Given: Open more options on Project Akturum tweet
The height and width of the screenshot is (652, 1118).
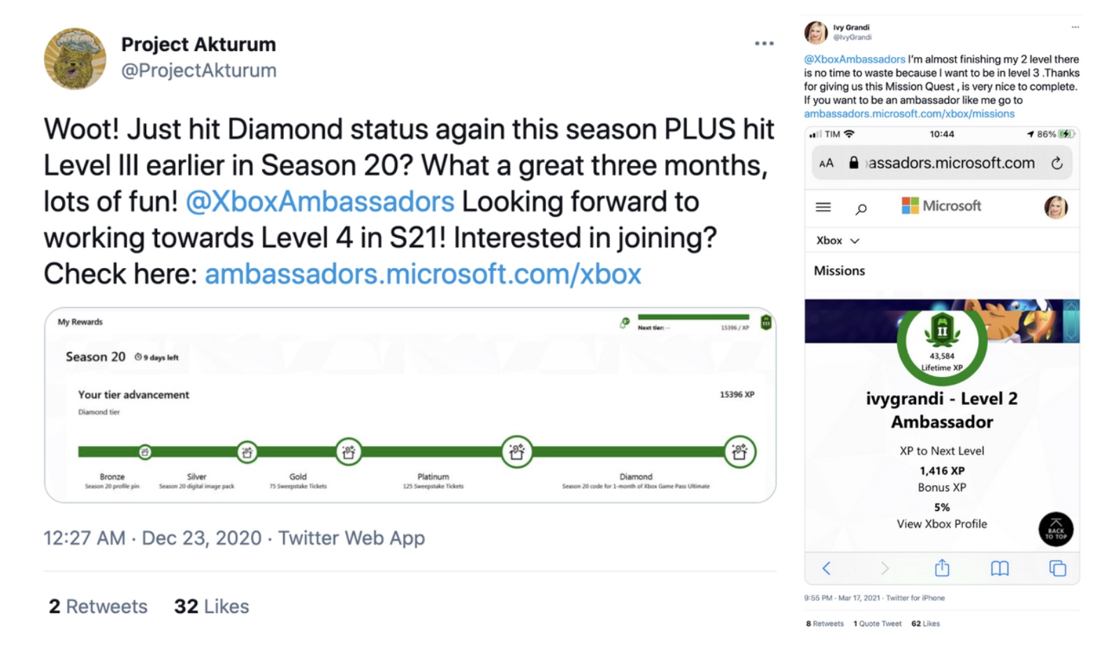Looking at the screenshot, I should (764, 43).
